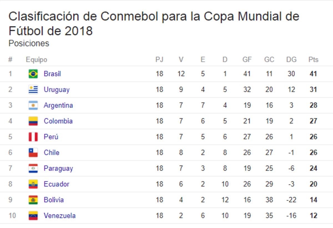Select the Venezuela team name
Image resolution: width=333 pixels, height=228 pixels.
[59, 216]
